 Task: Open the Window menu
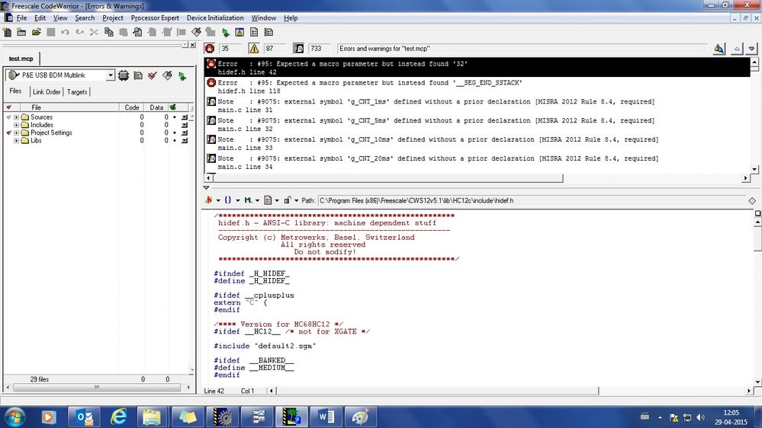pyautogui.click(x=263, y=18)
